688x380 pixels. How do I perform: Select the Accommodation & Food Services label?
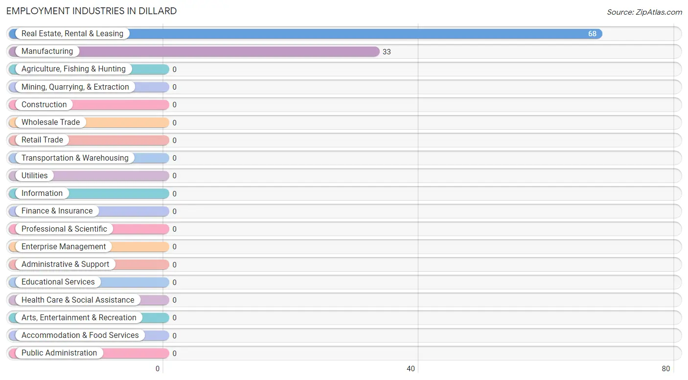pos(80,335)
